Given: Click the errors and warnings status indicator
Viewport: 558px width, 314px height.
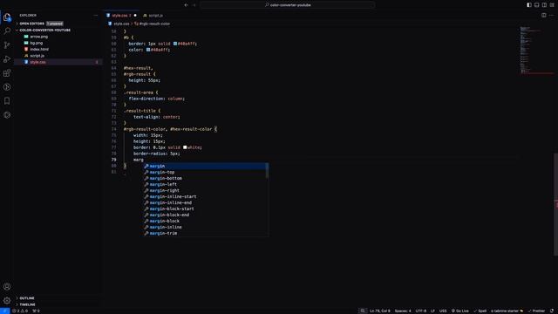Looking at the screenshot, I should point(20,311).
